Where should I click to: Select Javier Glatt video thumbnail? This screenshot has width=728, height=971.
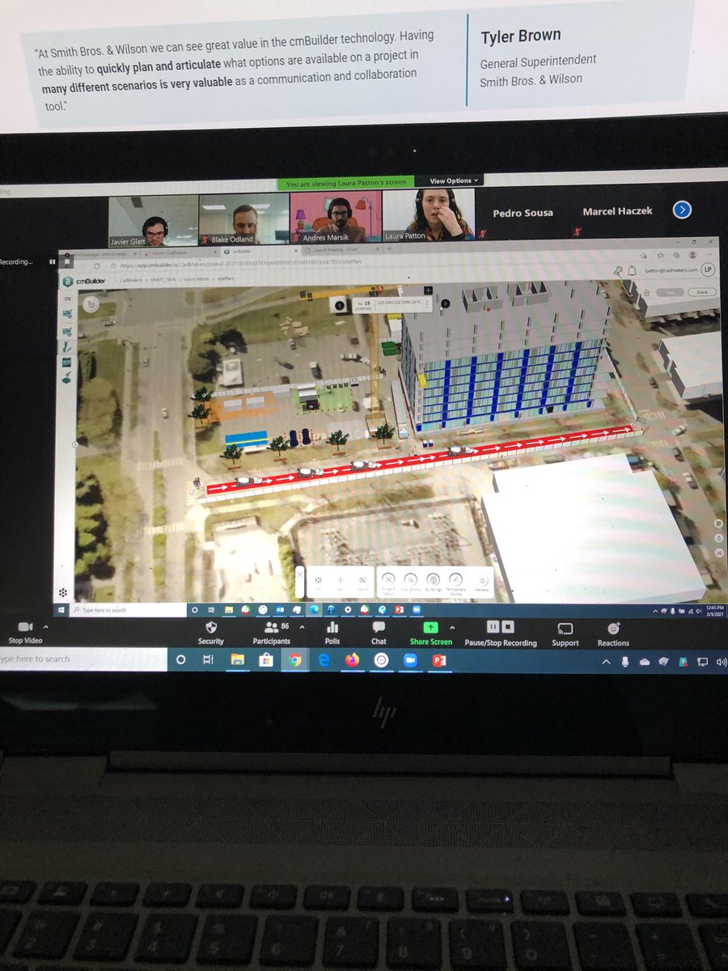pyautogui.click(x=153, y=220)
